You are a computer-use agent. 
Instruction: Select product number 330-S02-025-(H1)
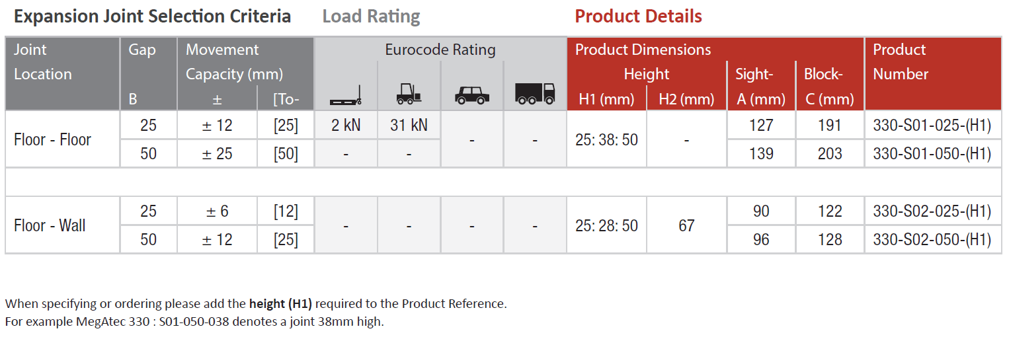(932, 211)
